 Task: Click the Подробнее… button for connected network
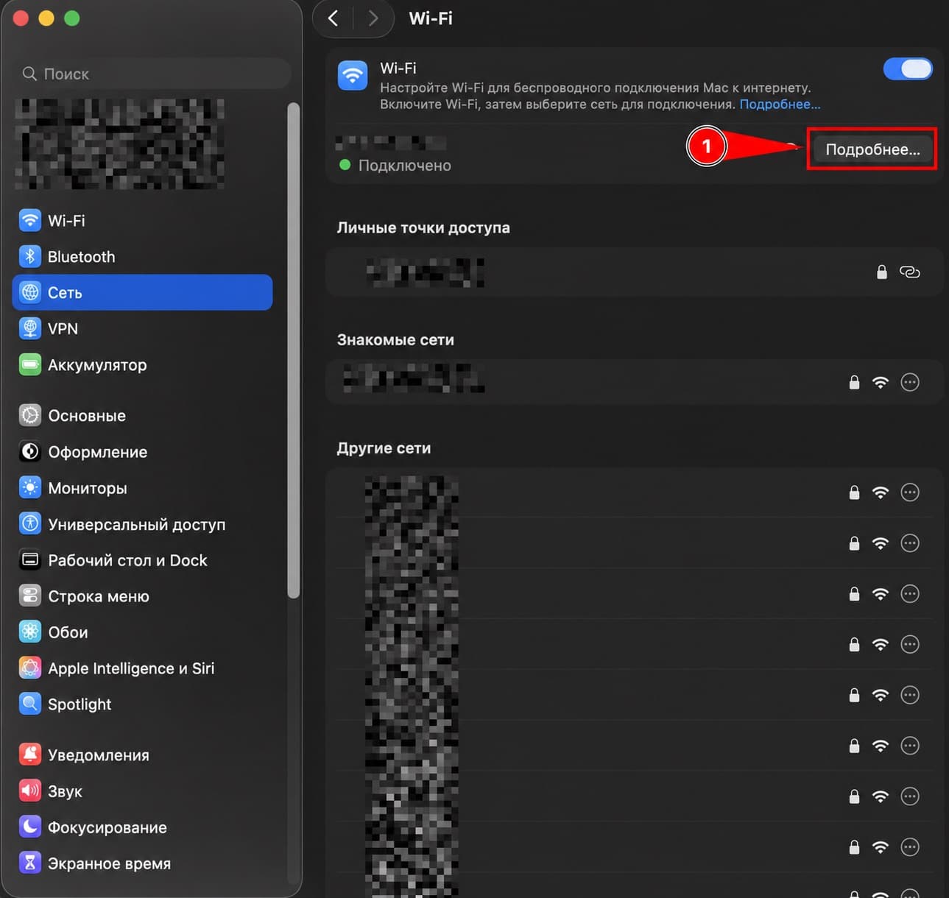click(x=872, y=149)
